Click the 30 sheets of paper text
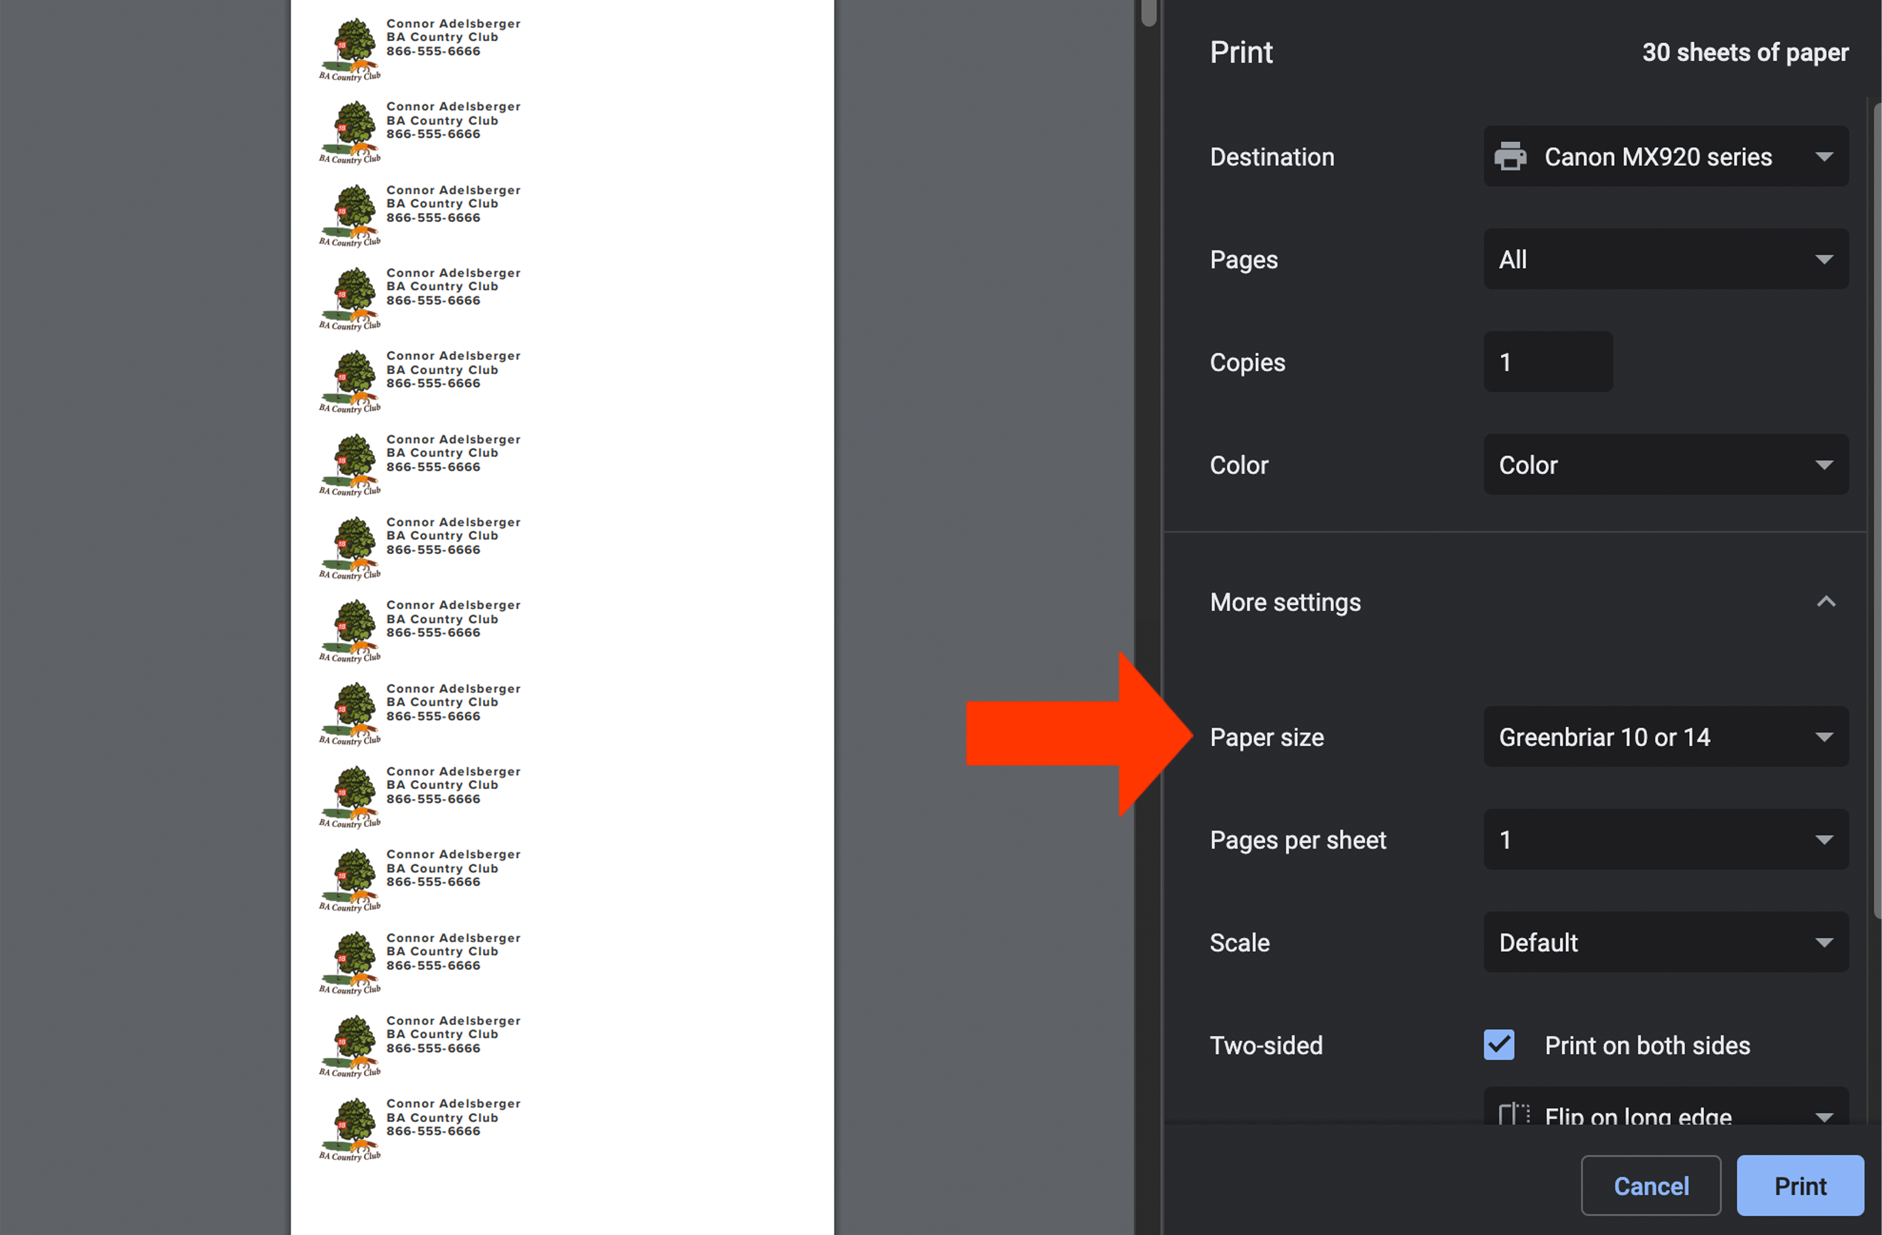Viewport: 1882px width, 1235px height. pyautogui.click(x=1745, y=52)
